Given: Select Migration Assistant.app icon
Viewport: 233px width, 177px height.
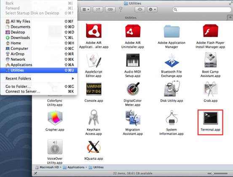Looking at the screenshot, I should pos(133,117).
